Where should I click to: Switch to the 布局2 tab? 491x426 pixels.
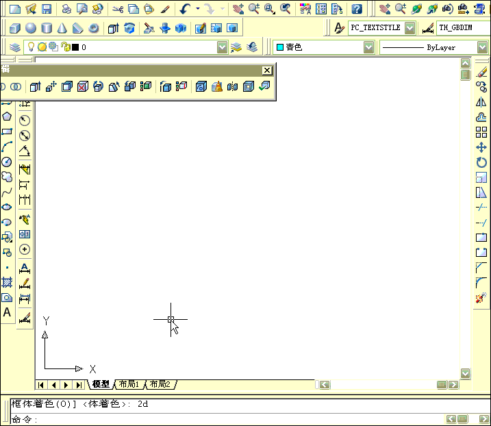point(160,384)
